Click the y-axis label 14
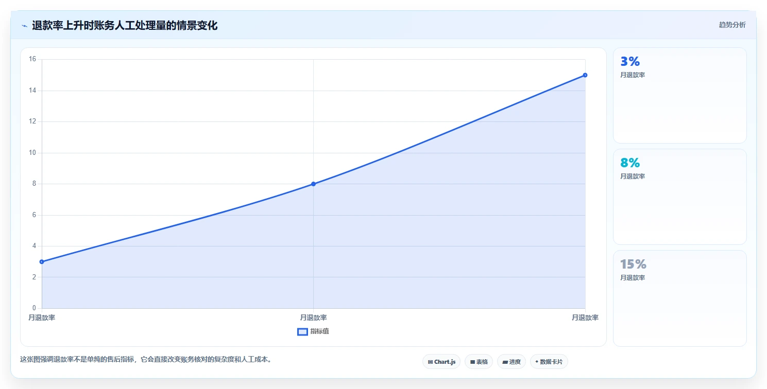This screenshot has width=767, height=389. (x=32, y=91)
